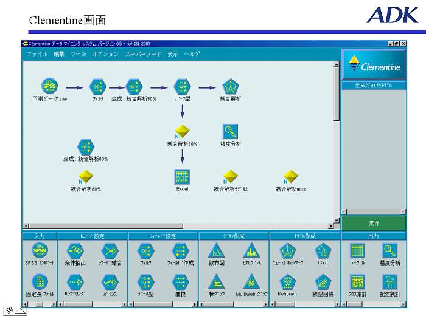
Task: Open the 表示 menu
Action: (173, 54)
